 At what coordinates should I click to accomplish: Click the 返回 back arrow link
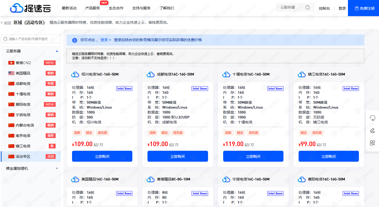[x=6, y=23]
